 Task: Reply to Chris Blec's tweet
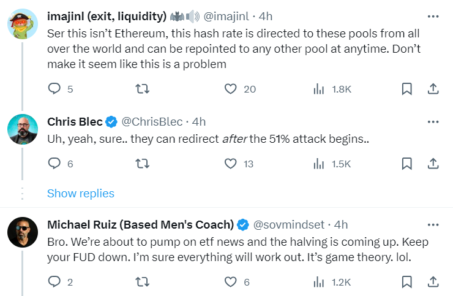[x=54, y=164]
